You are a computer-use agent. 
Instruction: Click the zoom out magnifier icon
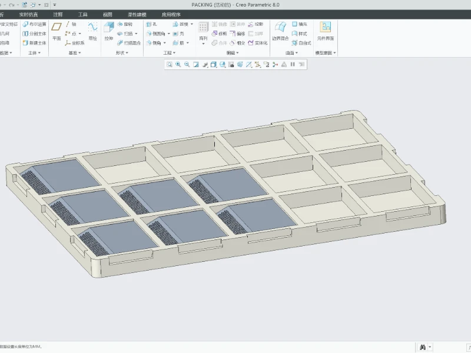click(187, 65)
